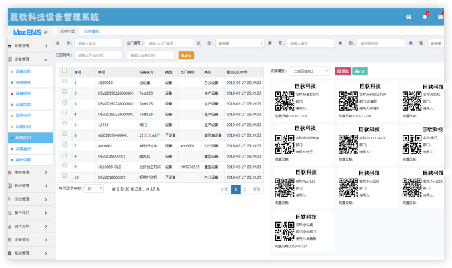Open the notification bell icon
Viewport: 452px width, 268px height.
[425, 17]
